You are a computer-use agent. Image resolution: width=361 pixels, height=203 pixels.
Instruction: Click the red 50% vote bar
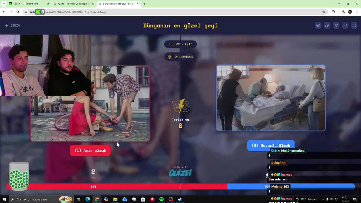tap(116, 186)
